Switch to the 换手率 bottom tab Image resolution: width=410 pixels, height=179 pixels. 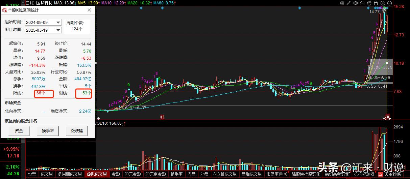(x=176, y=174)
